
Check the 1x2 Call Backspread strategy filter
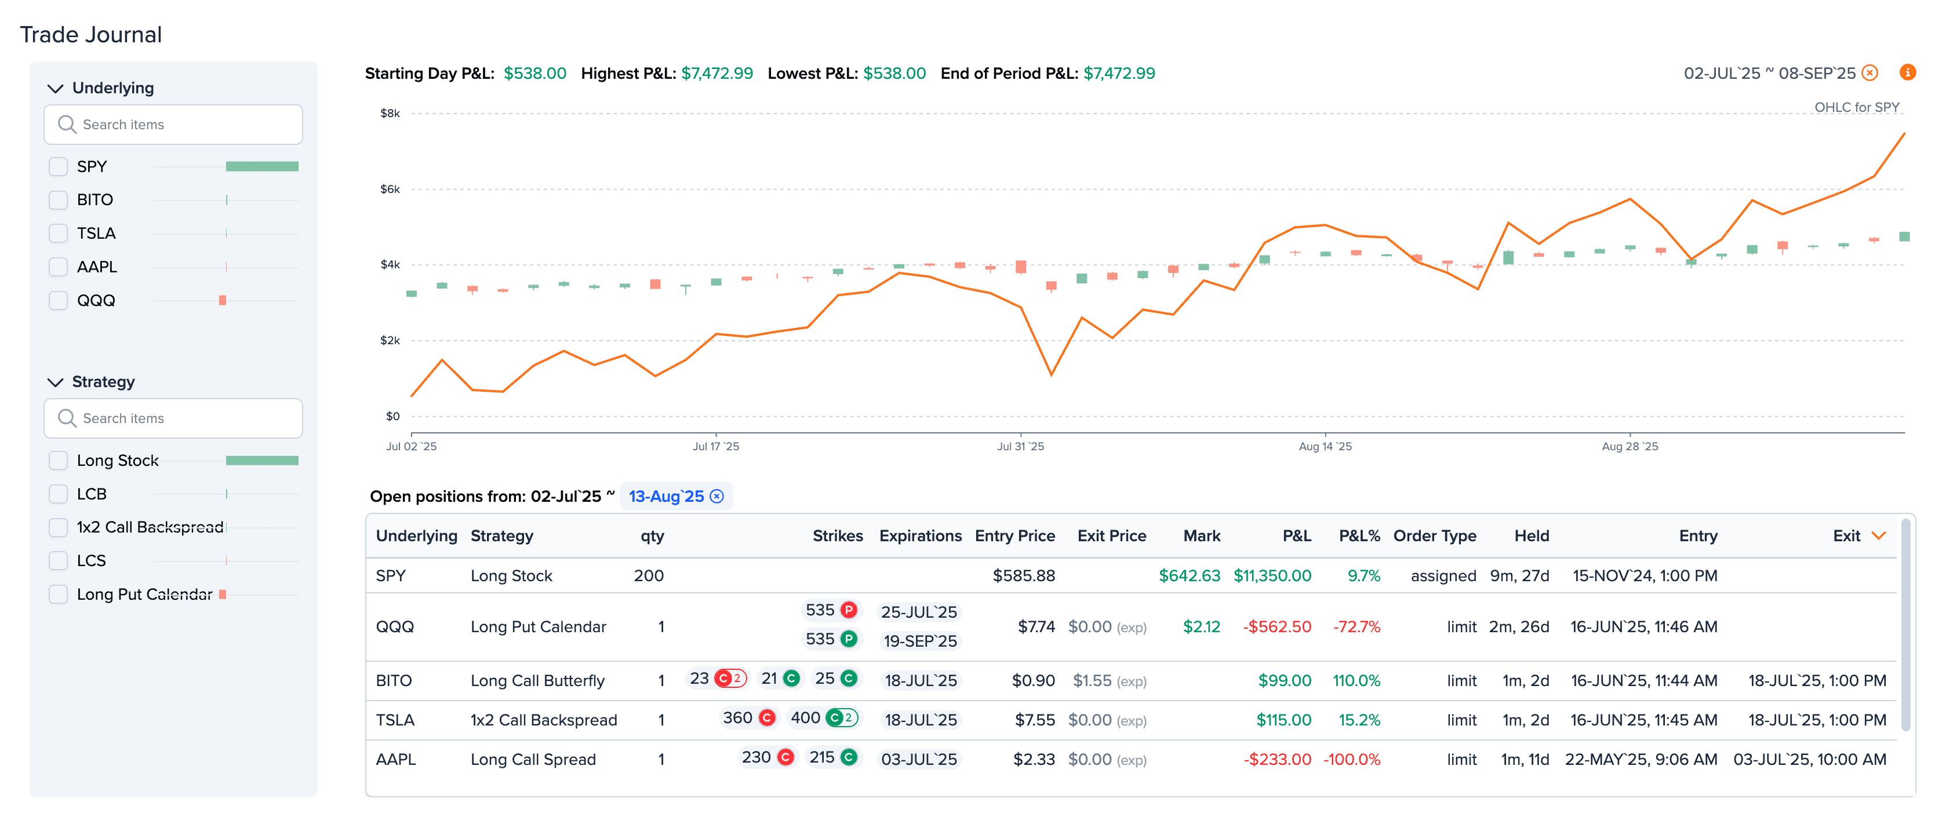58,528
